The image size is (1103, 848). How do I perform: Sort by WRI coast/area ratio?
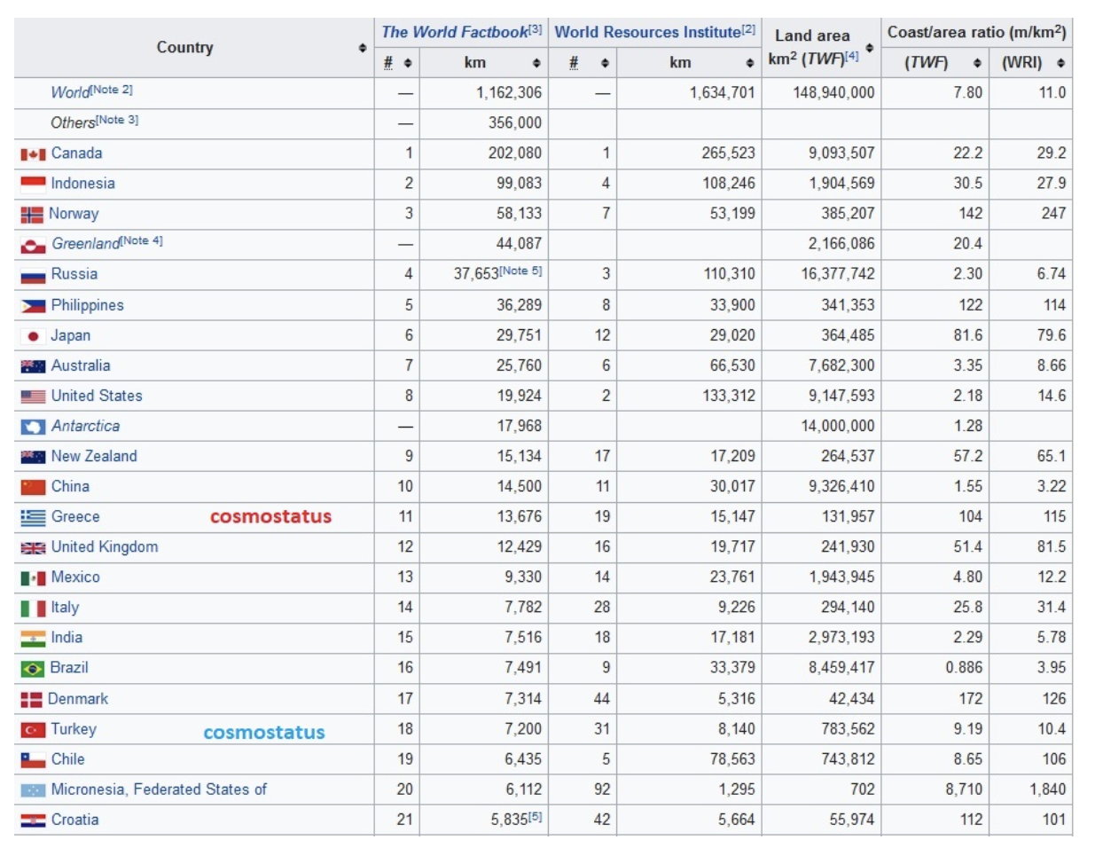pos(1060,63)
